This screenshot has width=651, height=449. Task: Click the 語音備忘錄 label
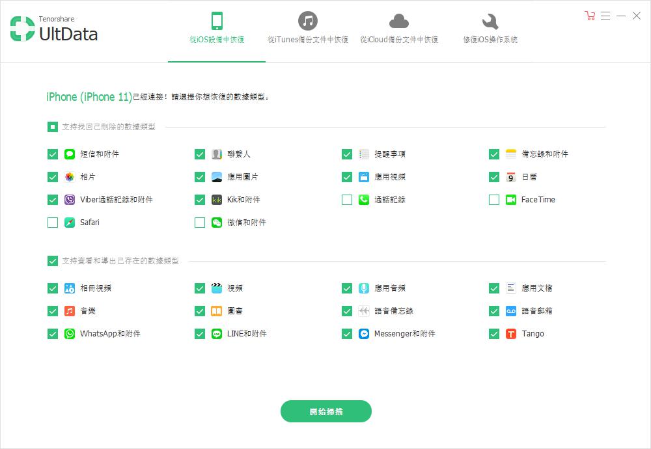pyautogui.click(x=394, y=311)
